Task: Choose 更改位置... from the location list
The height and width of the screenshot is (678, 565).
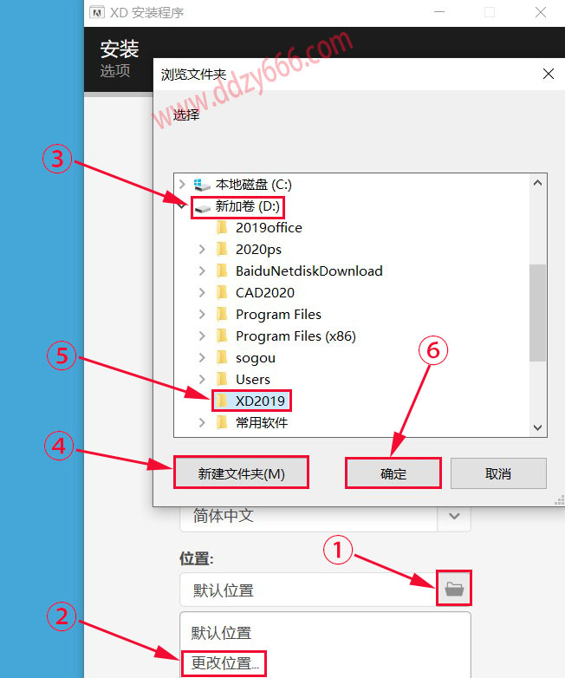Action: click(225, 664)
